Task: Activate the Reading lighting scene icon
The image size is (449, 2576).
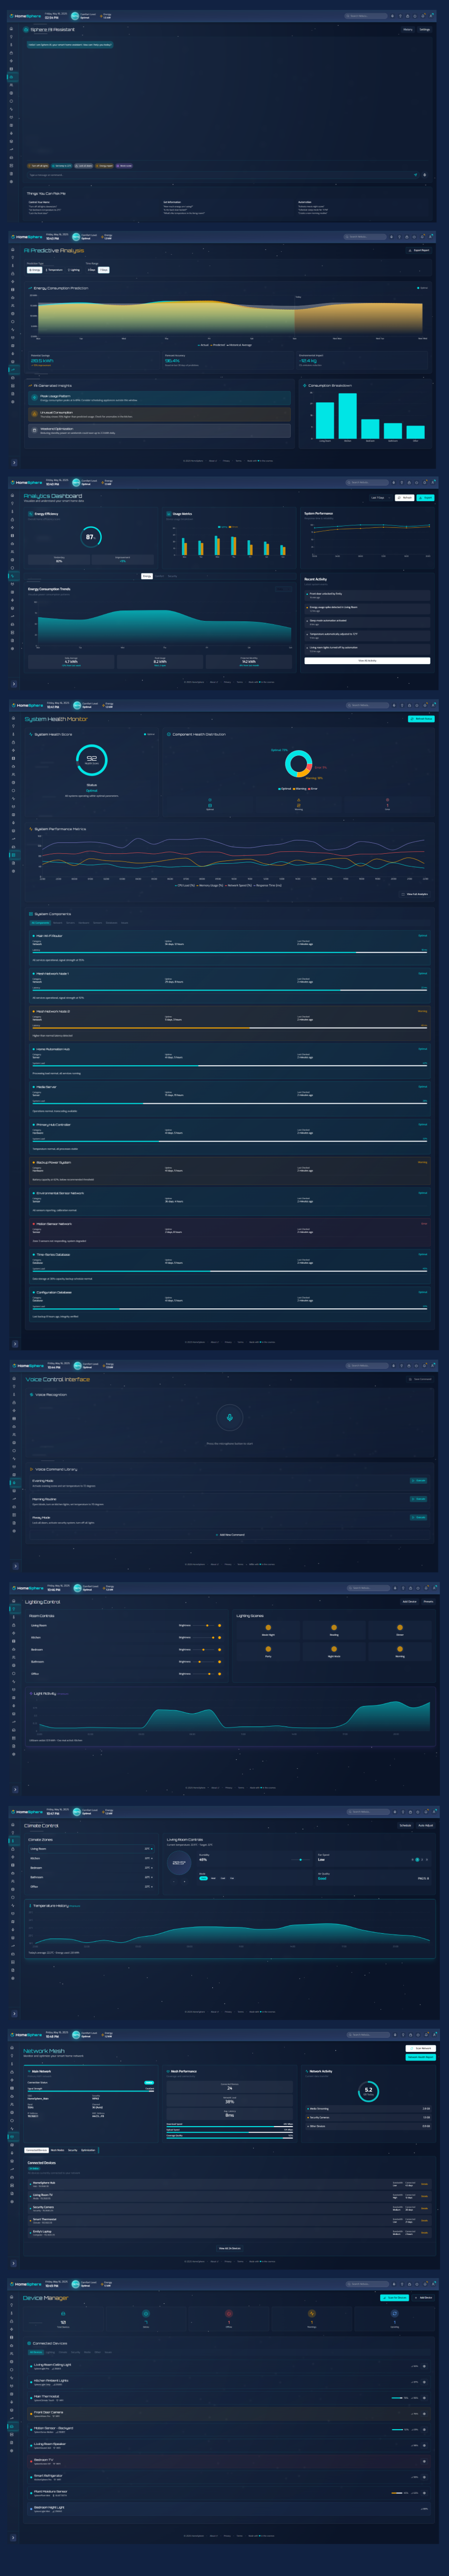Action: pos(334,1627)
